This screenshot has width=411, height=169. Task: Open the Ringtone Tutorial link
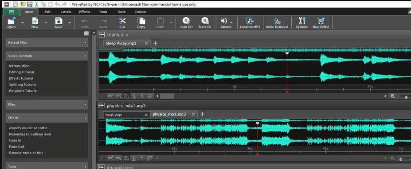click(x=23, y=91)
